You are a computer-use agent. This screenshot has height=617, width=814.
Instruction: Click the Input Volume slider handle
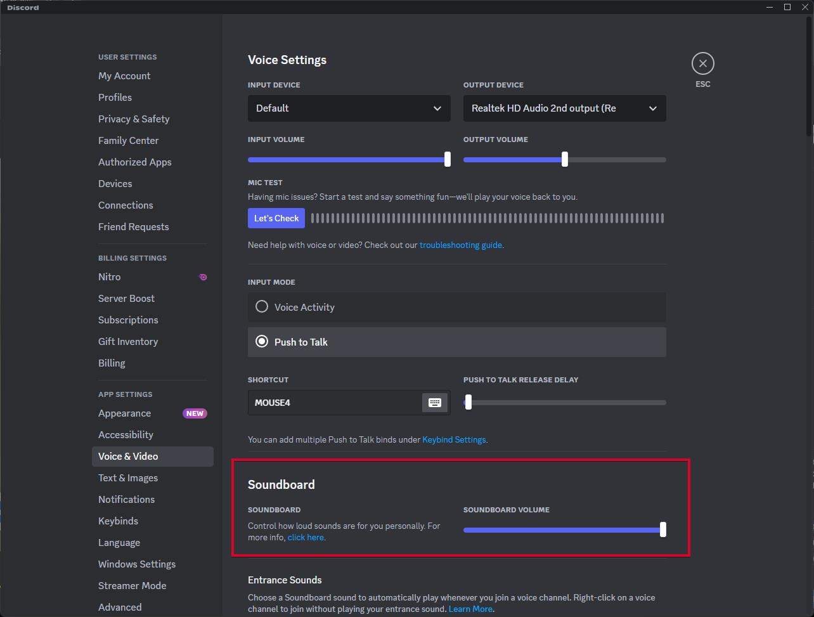pos(448,159)
